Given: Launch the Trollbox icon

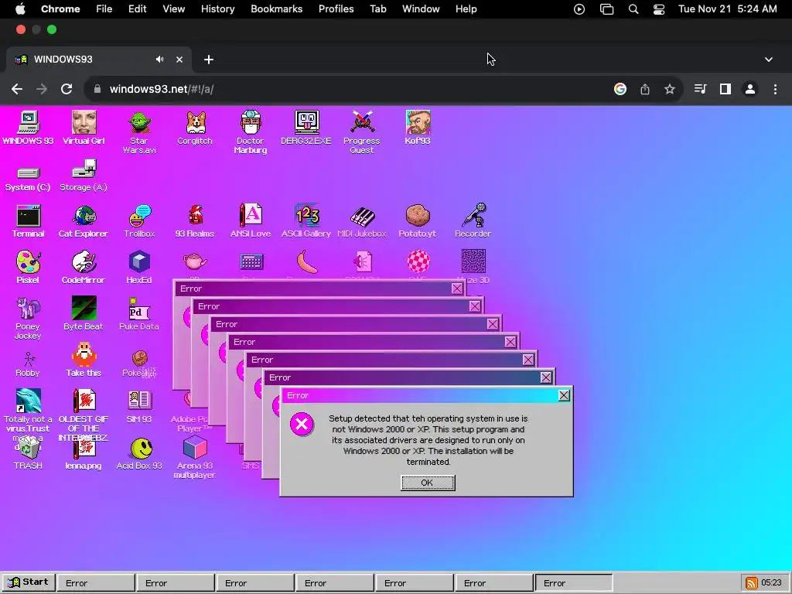Looking at the screenshot, I should tap(139, 221).
